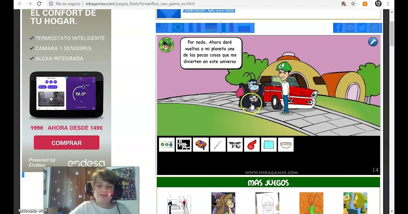Click the WWW.INKAGAMES.COM text in the game
The width and height of the screenshot is (408, 214).
click(271, 173)
